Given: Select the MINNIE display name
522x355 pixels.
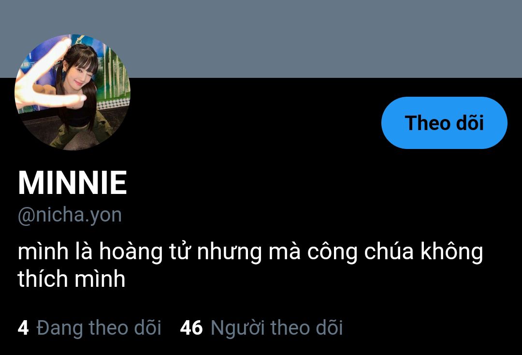Looking at the screenshot, I should 72,182.
